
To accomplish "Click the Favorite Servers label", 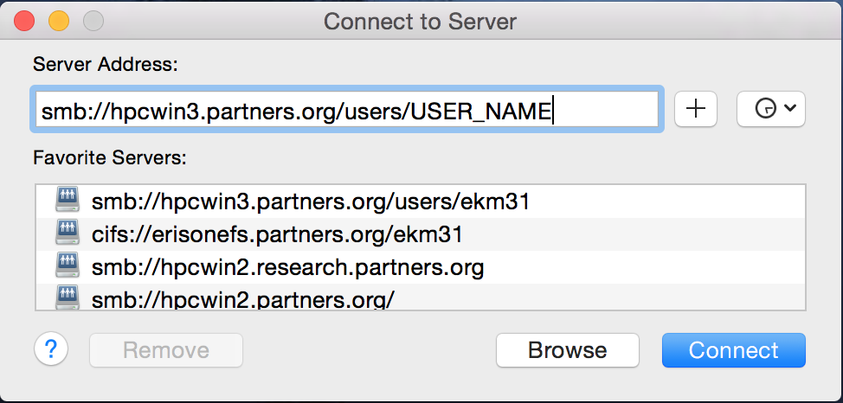I will pyautogui.click(x=110, y=158).
